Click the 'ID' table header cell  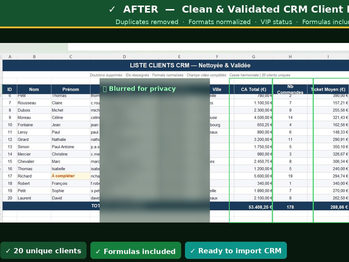[10, 89]
